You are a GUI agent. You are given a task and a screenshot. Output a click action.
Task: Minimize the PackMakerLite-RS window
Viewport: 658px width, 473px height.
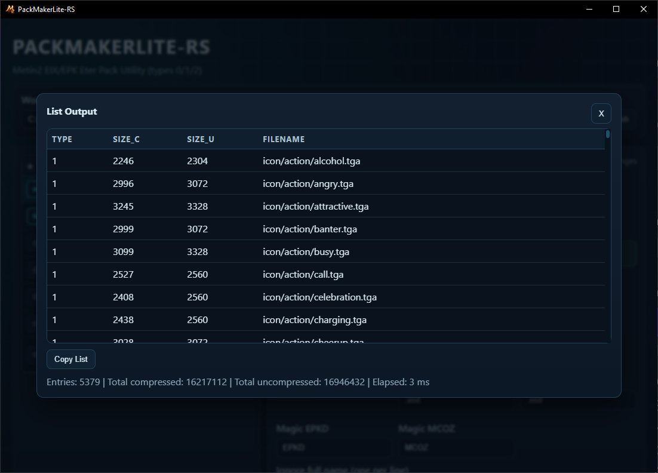pos(589,9)
